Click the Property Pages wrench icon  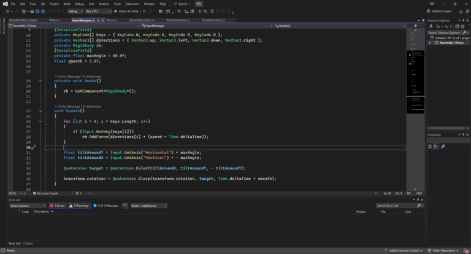(443, 147)
